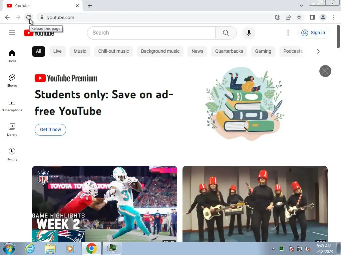This screenshot has width=341, height=255.
Task: Open NFL Week 2 highlights video
Action: 104,204
